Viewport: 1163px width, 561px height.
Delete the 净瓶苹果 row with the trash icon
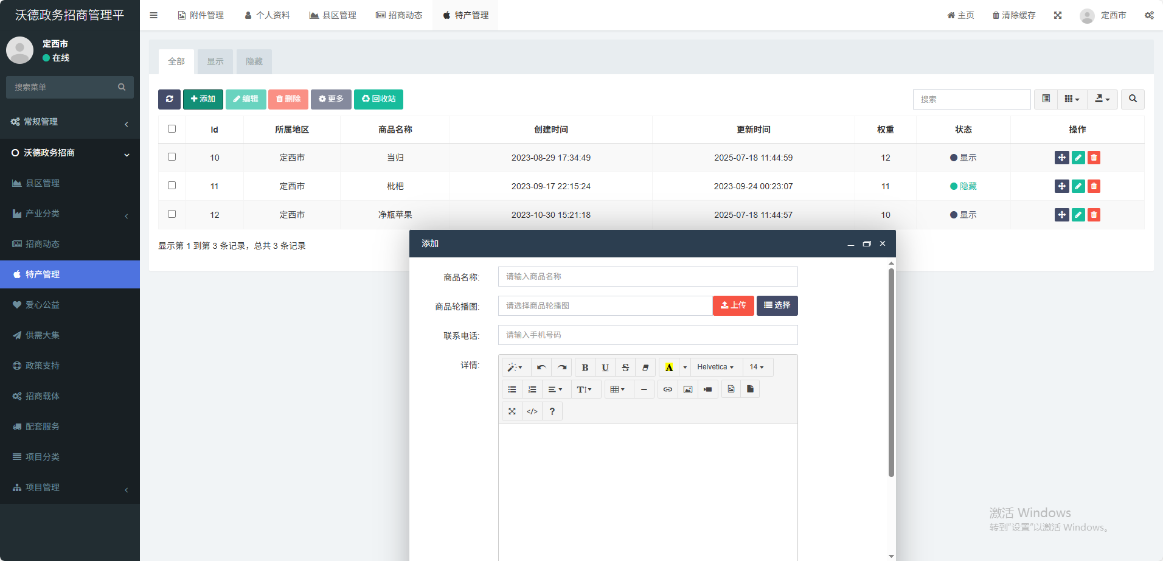click(x=1094, y=215)
